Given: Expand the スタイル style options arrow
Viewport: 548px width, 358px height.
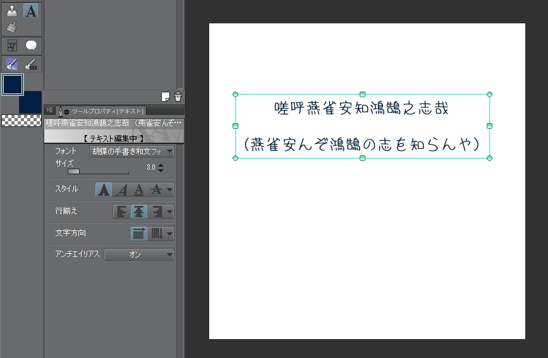Looking at the screenshot, I should (169, 189).
